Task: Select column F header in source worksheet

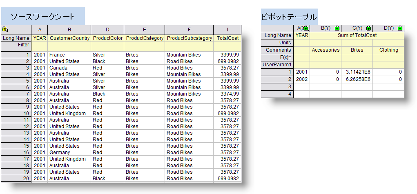Action: coord(189,30)
